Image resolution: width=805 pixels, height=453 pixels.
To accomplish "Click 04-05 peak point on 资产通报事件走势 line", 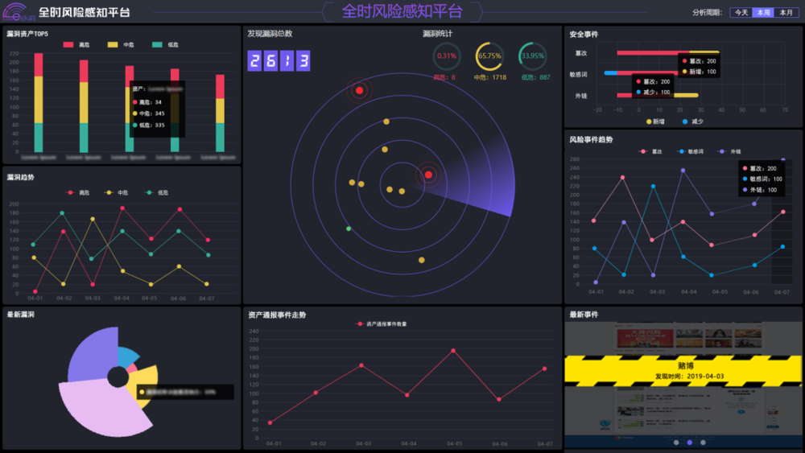I will (452, 351).
